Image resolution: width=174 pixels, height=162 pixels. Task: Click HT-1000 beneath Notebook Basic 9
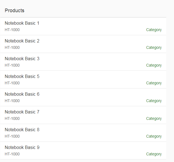point(12,154)
